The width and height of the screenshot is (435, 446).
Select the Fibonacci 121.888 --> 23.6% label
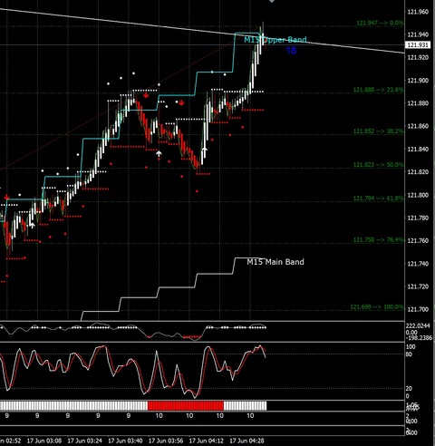click(x=379, y=90)
